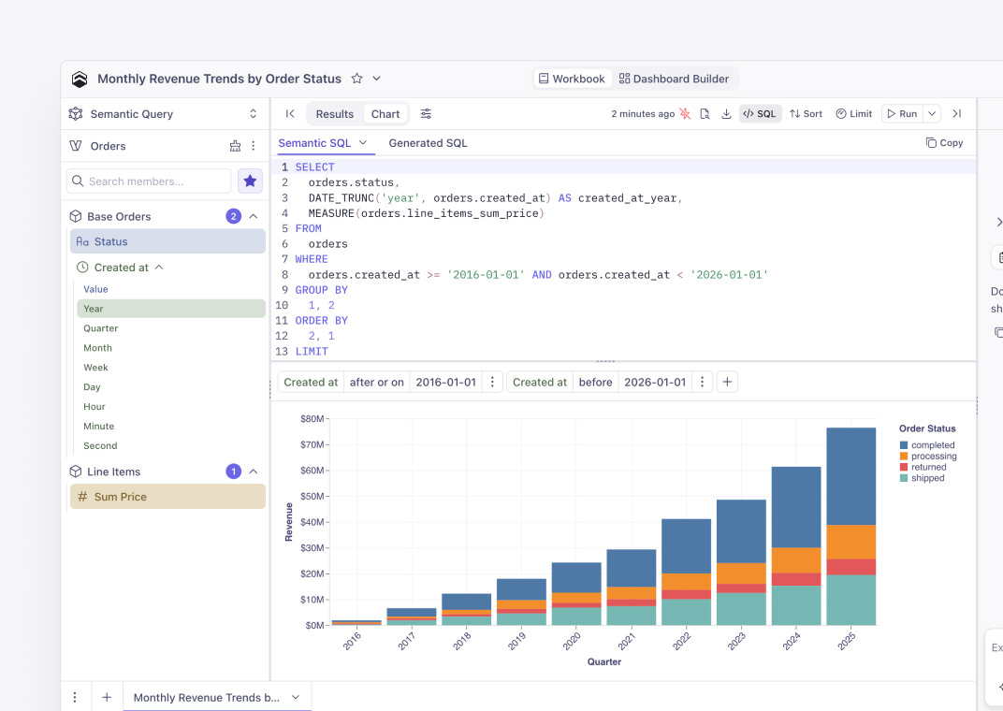Click the returned legend color swatch
Screen dimensions: 1003x711
point(904,467)
